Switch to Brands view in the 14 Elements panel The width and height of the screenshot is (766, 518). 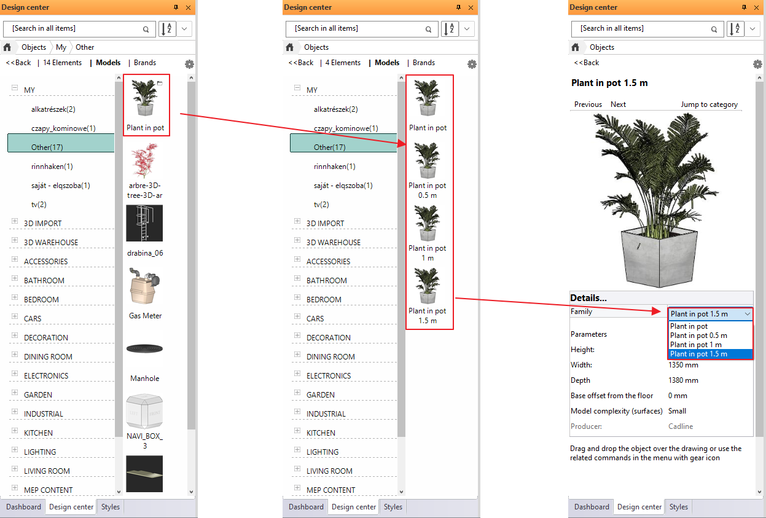(145, 63)
